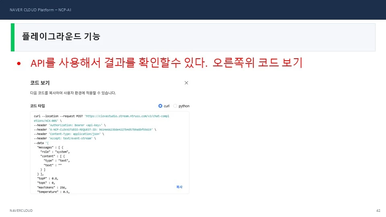386x217 pixels.
Task: Click the X-NCP-CLOVASTUDIO-REQUEST-ID header line
Action: tap(95, 130)
